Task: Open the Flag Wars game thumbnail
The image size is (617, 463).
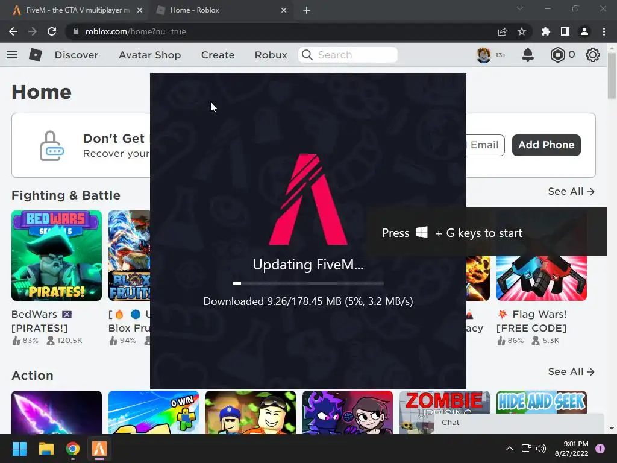Action: click(x=542, y=279)
